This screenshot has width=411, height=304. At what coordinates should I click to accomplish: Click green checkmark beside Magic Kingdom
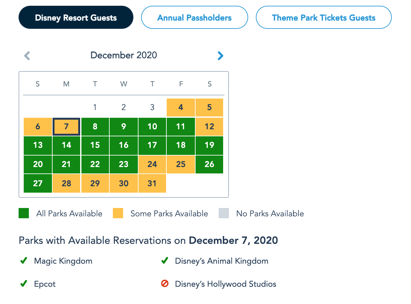23,261
